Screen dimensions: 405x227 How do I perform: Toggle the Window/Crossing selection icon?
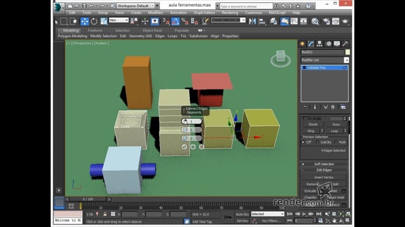pos(73,21)
